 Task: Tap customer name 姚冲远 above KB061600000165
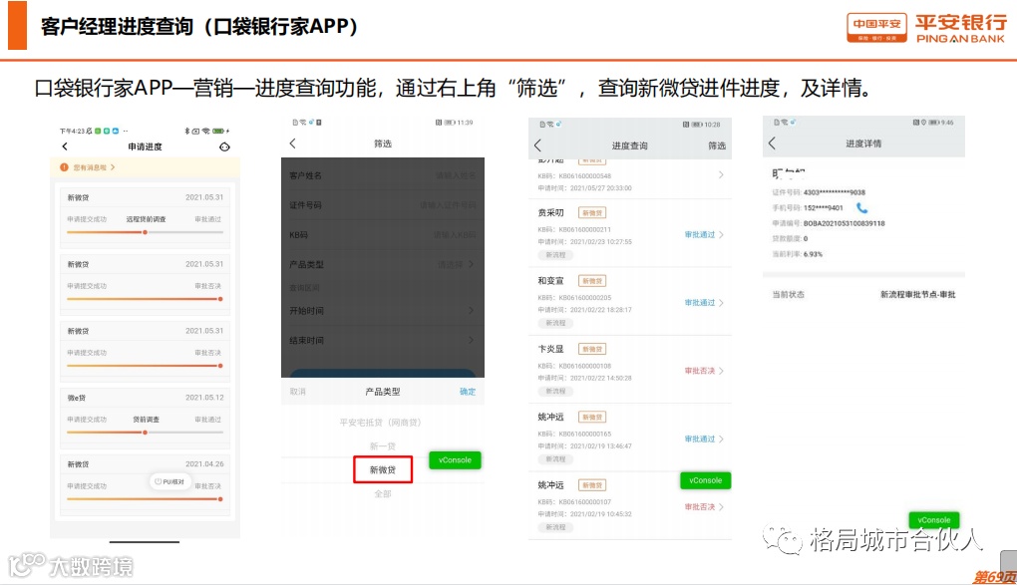coord(550,417)
